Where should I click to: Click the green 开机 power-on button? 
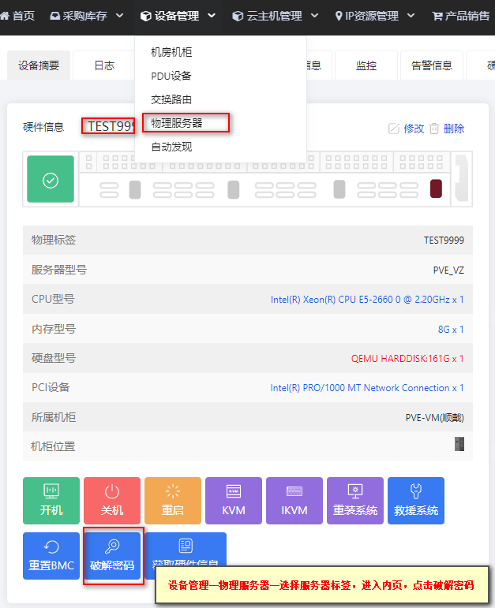(x=51, y=501)
